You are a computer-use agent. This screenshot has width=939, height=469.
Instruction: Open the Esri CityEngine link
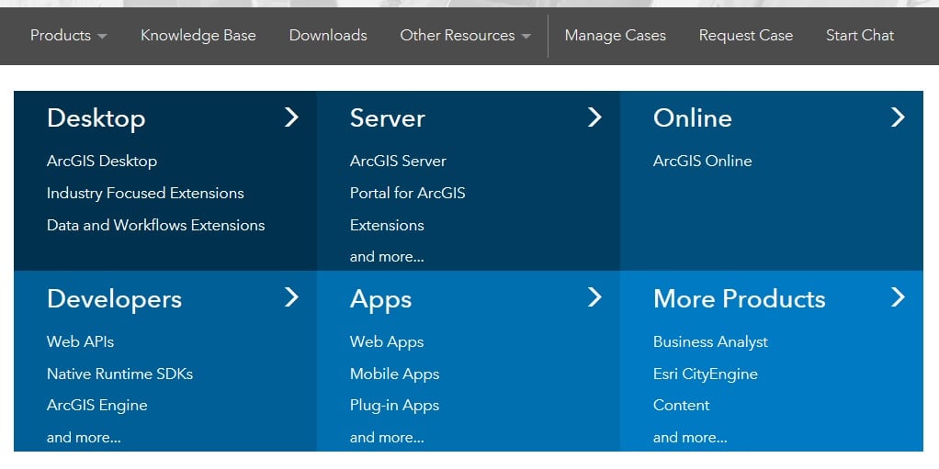[706, 374]
